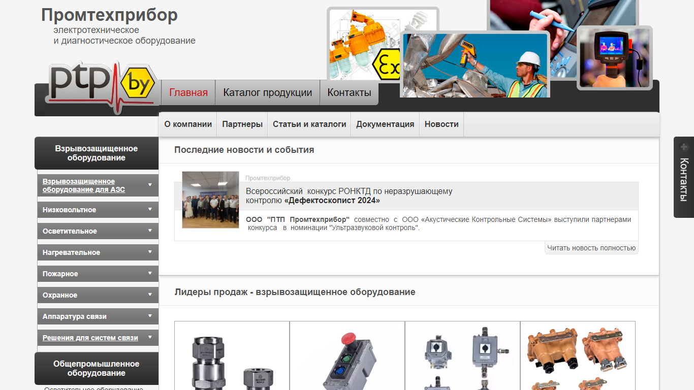Select the Низковольтное category
The image size is (694, 390).
click(x=70, y=210)
